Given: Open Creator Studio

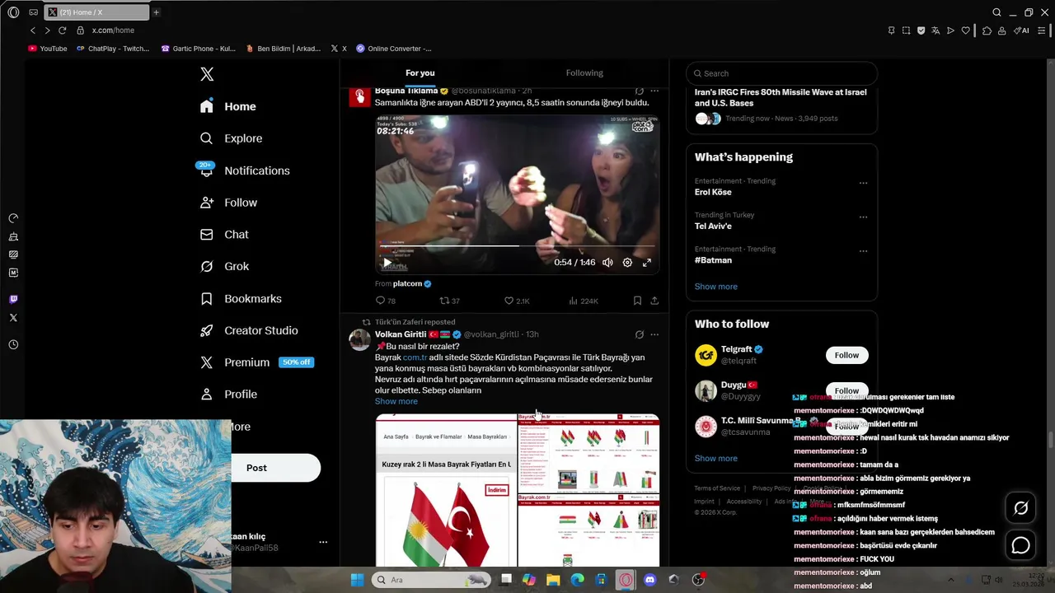Looking at the screenshot, I should coord(249,330).
